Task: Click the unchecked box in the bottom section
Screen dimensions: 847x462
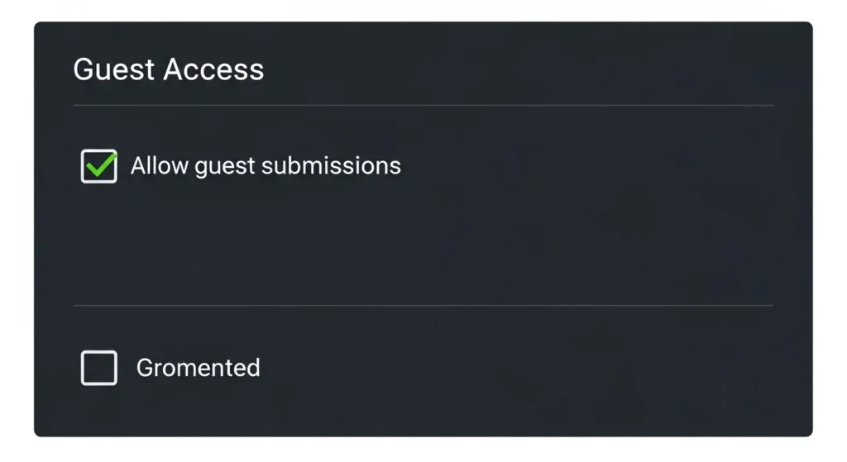Action: click(x=98, y=368)
